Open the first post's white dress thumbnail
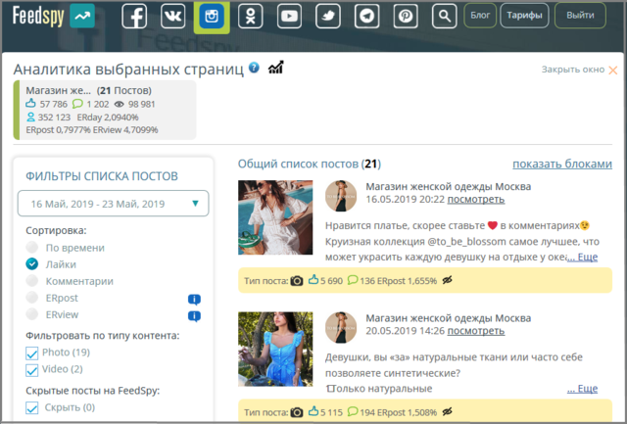Screen dimensions: 627x424 coord(275,217)
